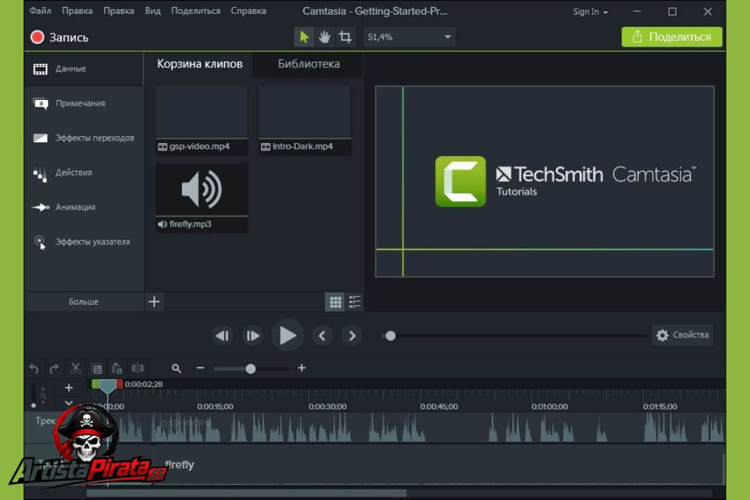750x500 pixels.
Task: Click the cut scissors icon
Action: tap(75, 369)
